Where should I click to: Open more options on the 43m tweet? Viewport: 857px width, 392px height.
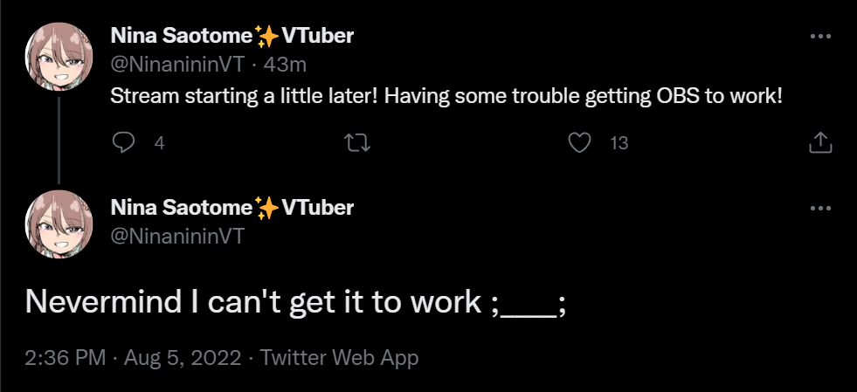820,37
